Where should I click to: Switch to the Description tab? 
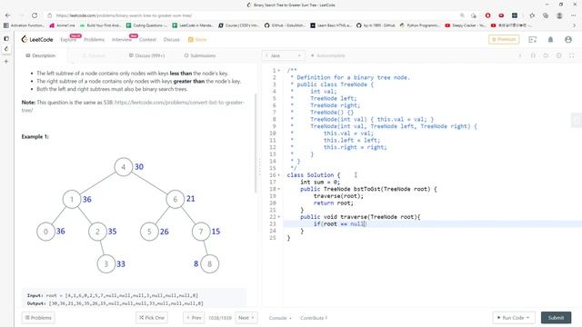(40, 55)
